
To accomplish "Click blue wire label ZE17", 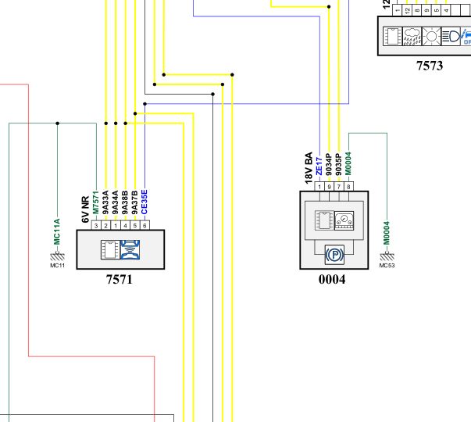I will point(319,166).
